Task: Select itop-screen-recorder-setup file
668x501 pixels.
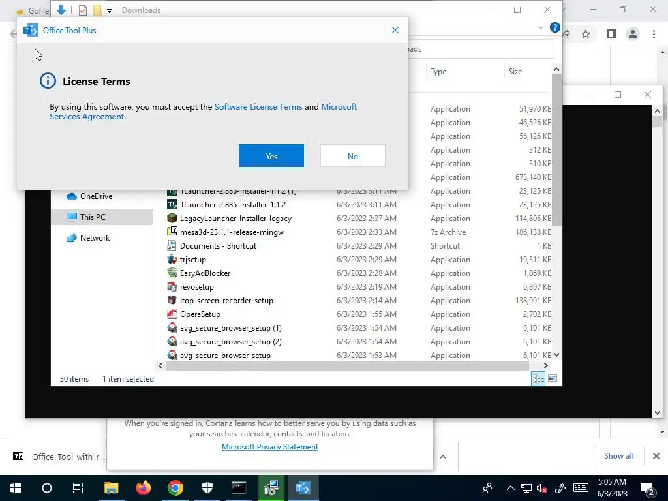Action: [226, 301]
